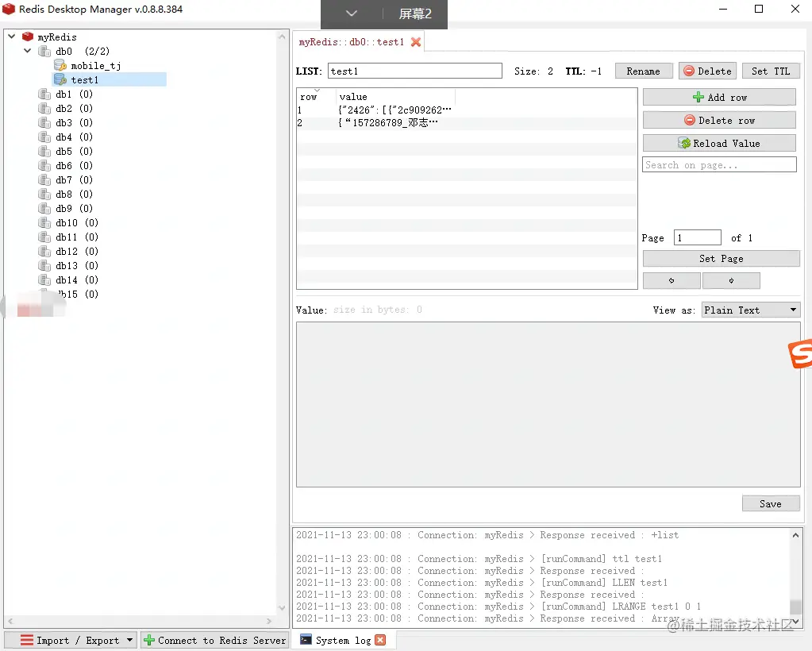Select list row 1 starting with {"2426"

pyautogui.click(x=467, y=110)
